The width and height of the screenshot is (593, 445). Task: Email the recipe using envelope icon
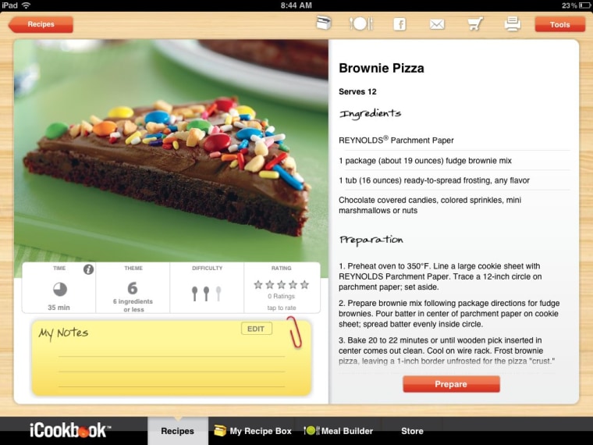pos(437,24)
